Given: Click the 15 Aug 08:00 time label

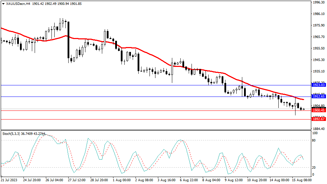Looking at the screenshot, I should (x=301, y=181).
